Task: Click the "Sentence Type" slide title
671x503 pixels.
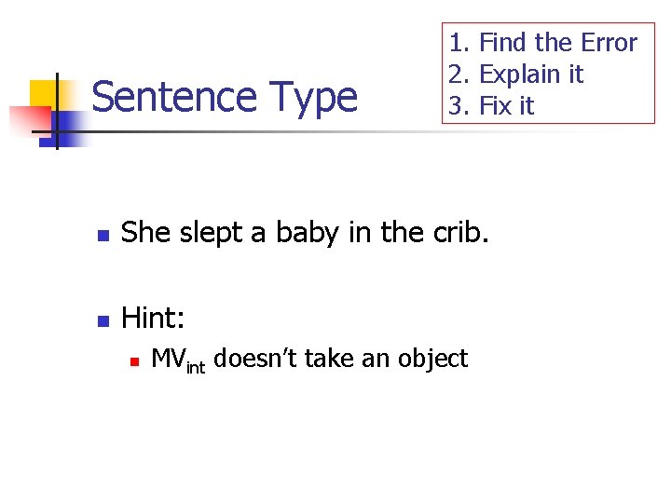Action: (225, 97)
